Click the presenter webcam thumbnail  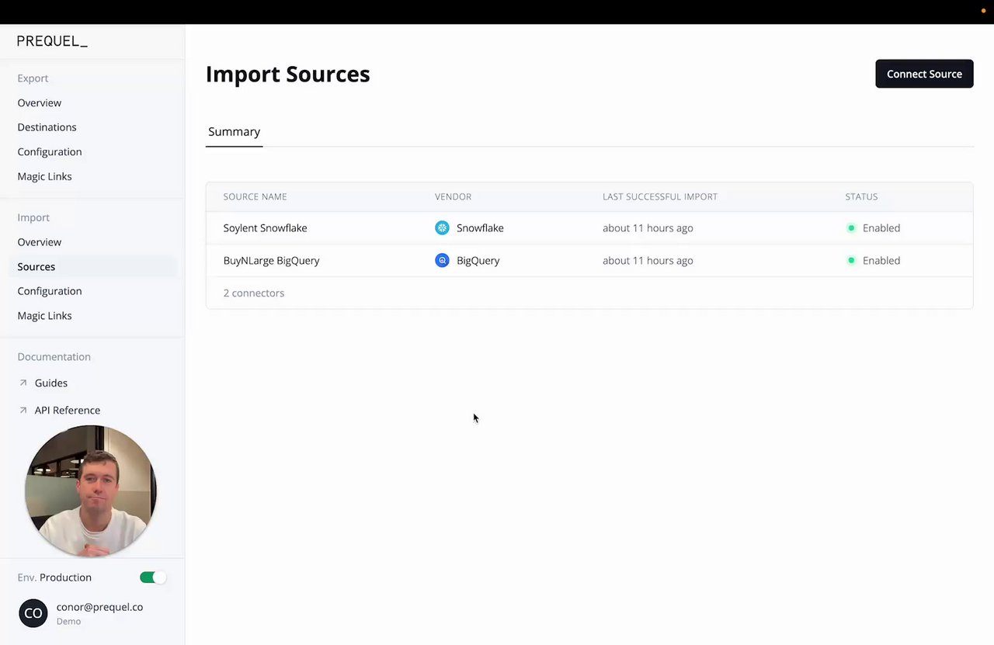click(x=91, y=491)
